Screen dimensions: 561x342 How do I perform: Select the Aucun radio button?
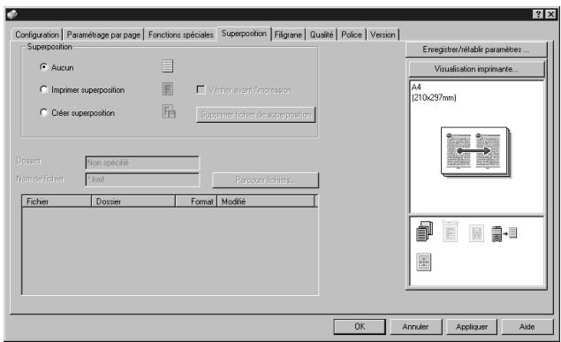(43, 67)
